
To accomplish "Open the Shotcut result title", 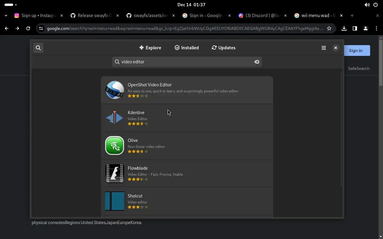I will click(x=135, y=196).
